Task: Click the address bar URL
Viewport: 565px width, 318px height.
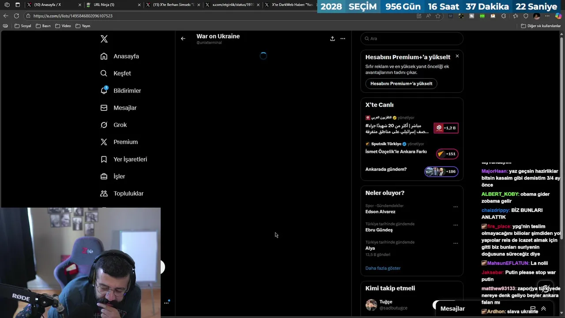Action: click(x=73, y=16)
